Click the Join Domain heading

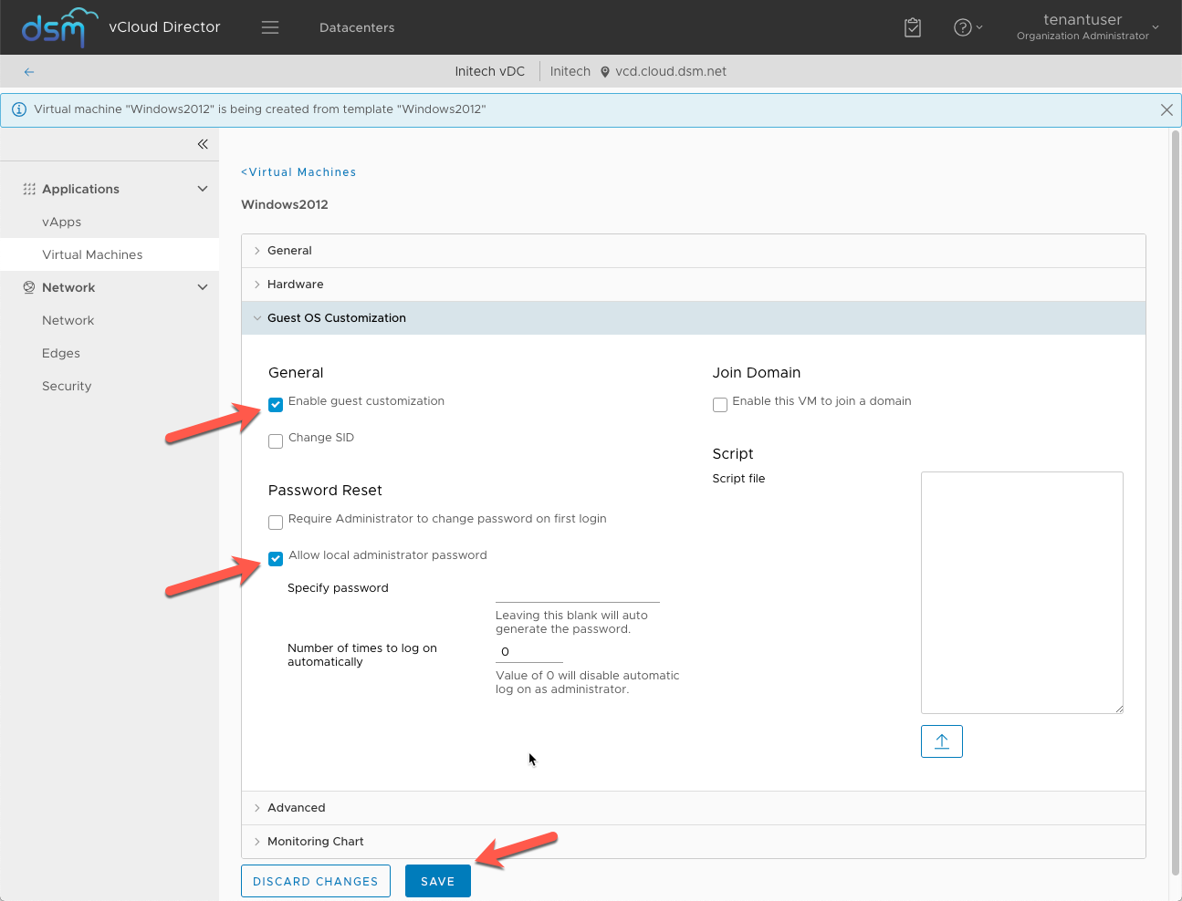(757, 373)
